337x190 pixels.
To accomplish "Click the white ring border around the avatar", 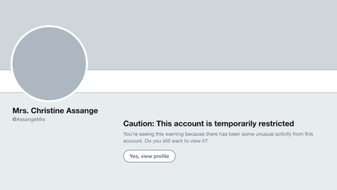I will pos(49,26).
